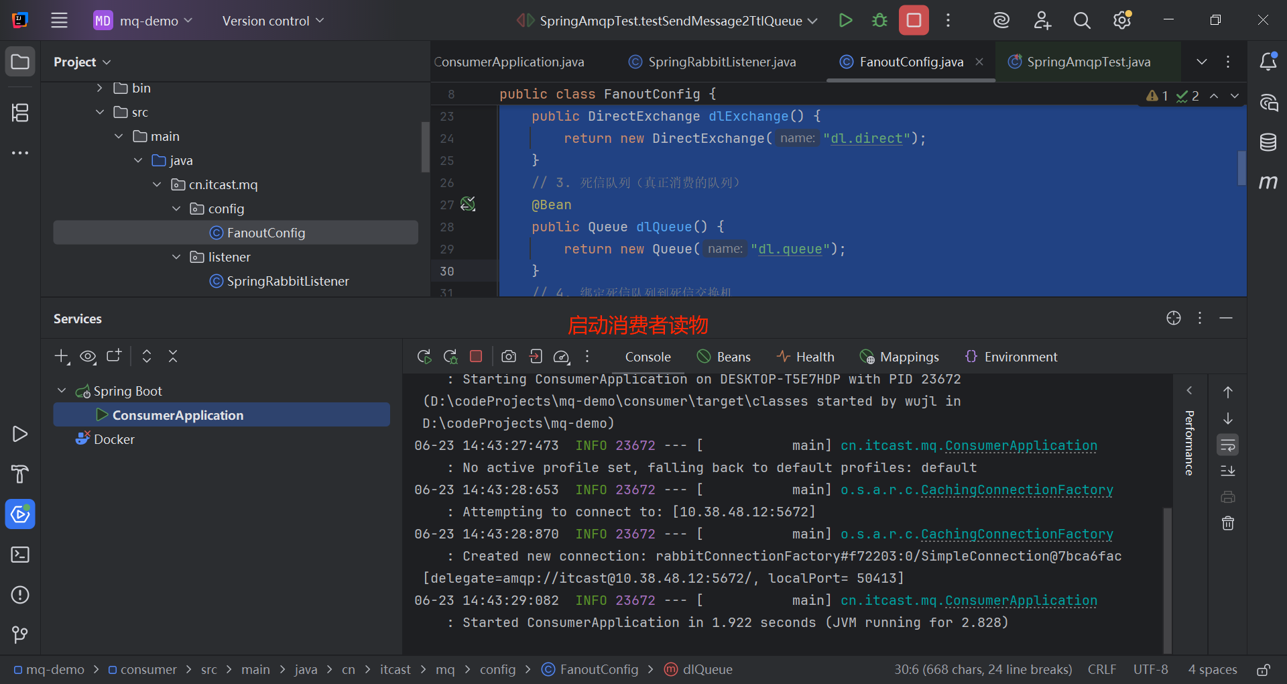The height and width of the screenshot is (684, 1287).
Task: Open the Build hammer tool window
Action: coord(20,474)
